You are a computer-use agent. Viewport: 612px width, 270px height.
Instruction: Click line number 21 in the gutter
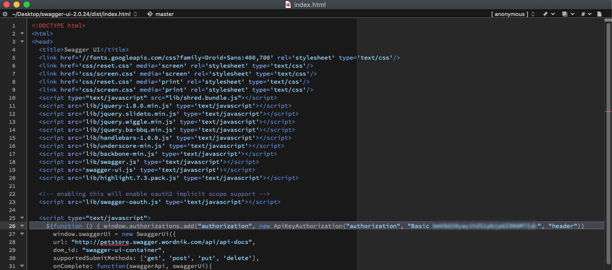pos(12,186)
